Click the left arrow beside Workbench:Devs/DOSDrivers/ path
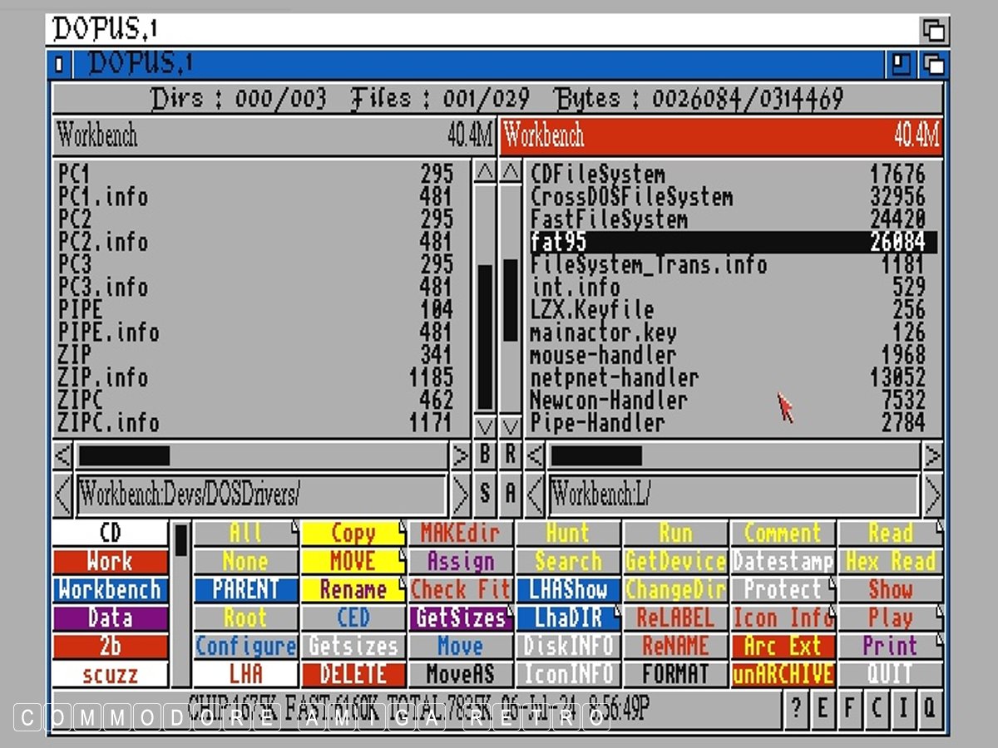 click(63, 495)
